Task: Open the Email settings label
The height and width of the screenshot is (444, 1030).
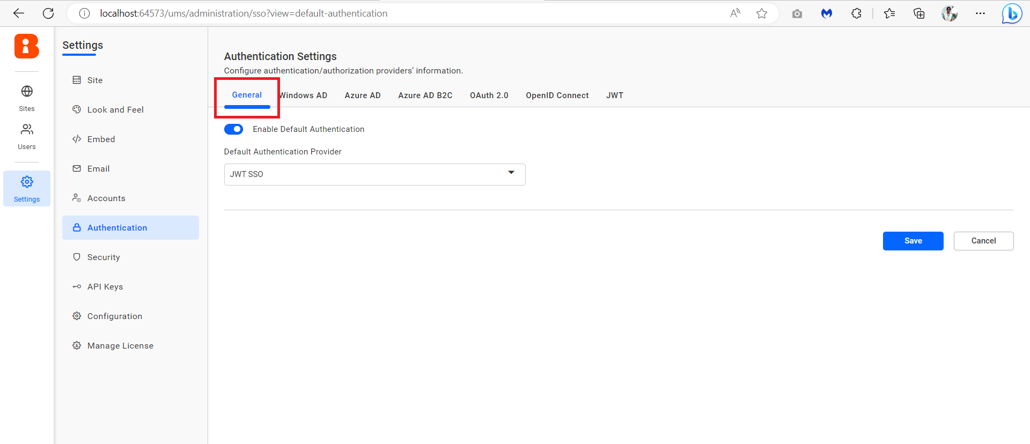Action: pyautogui.click(x=99, y=168)
